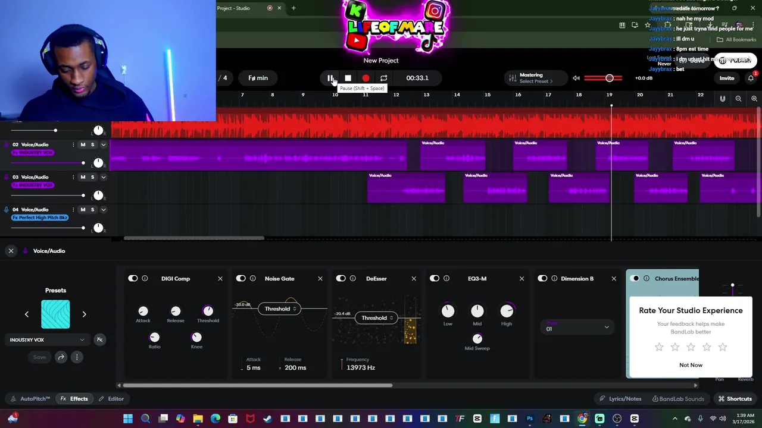Zoom out the timeline with minus magnifier
Screen dimensions: 762x428
click(x=738, y=99)
